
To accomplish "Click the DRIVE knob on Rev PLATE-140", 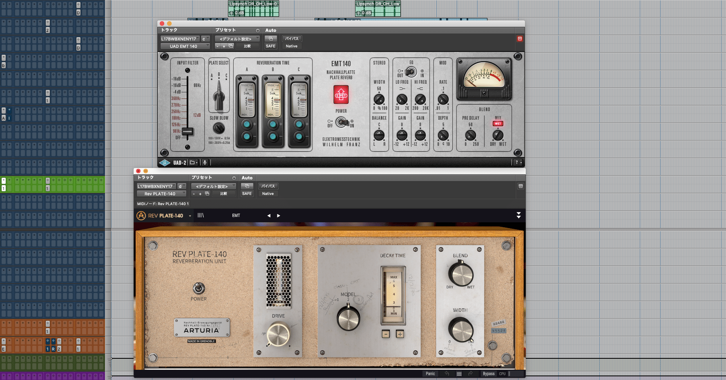I will tap(278, 334).
